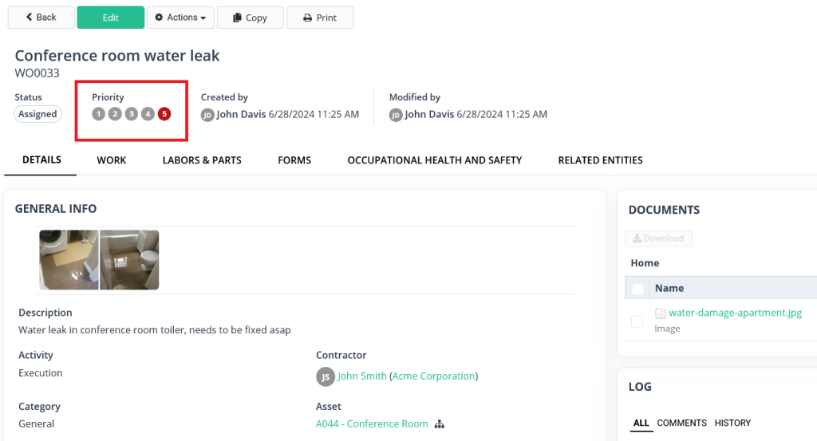Set priority to level 3
The width and height of the screenshot is (817, 441).
(x=131, y=114)
